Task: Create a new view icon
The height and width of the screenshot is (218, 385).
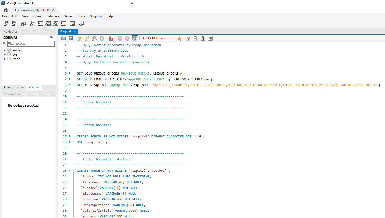Action: pyautogui.click(x=48, y=24)
